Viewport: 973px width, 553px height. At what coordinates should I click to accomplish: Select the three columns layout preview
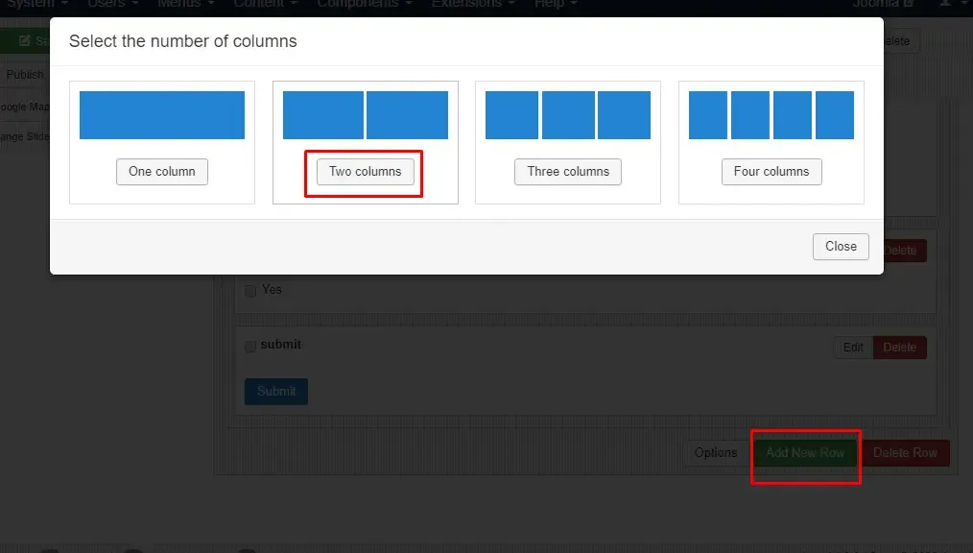click(x=568, y=115)
